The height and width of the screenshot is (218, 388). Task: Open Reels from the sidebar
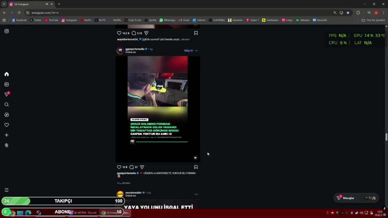[7, 84]
